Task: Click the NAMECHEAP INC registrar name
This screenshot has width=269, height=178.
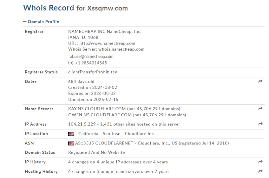Action: point(105,32)
